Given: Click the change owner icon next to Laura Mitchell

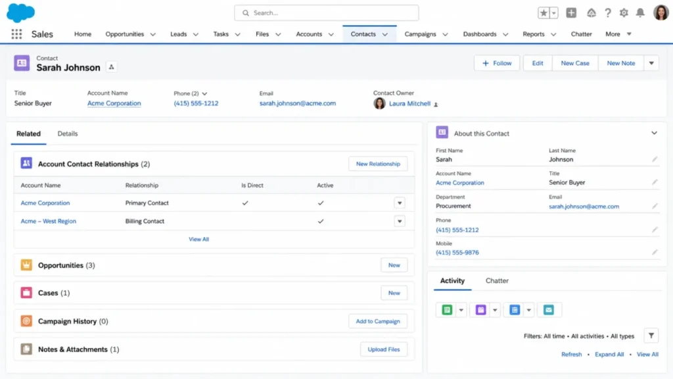Looking at the screenshot, I should point(436,104).
